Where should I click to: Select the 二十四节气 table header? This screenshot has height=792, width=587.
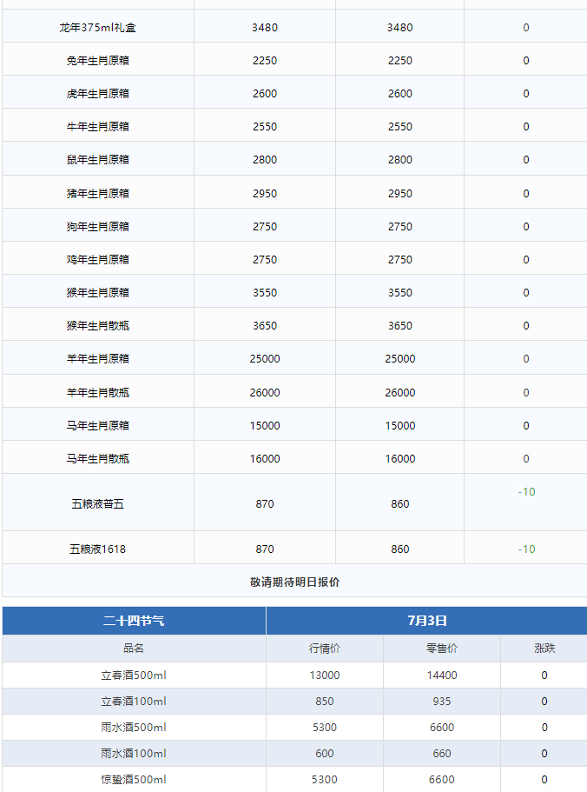pyautogui.click(x=134, y=621)
